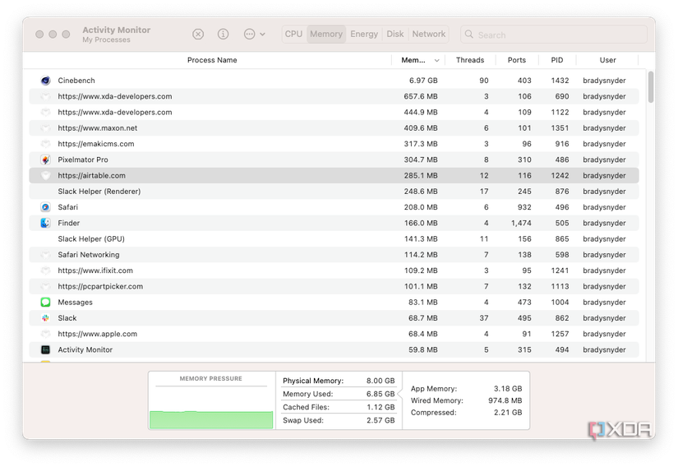Select the Cinebench process name
Screen dimensions: 678x467
point(76,81)
